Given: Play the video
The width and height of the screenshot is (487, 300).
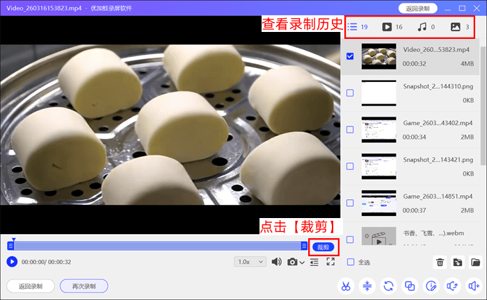Looking at the screenshot, I should tap(12, 262).
